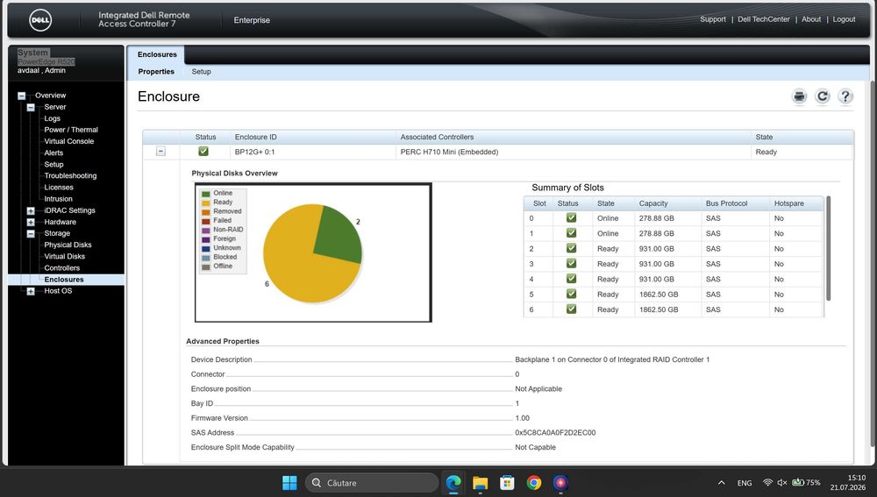Click the Capacity column header
This screenshot has height=497, width=877.
click(x=653, y=203)
